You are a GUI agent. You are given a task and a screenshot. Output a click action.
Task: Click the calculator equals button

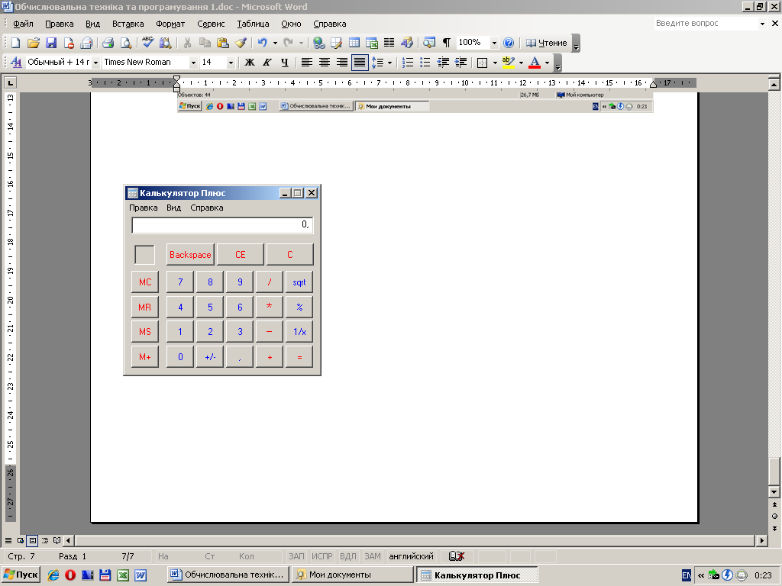299,357
